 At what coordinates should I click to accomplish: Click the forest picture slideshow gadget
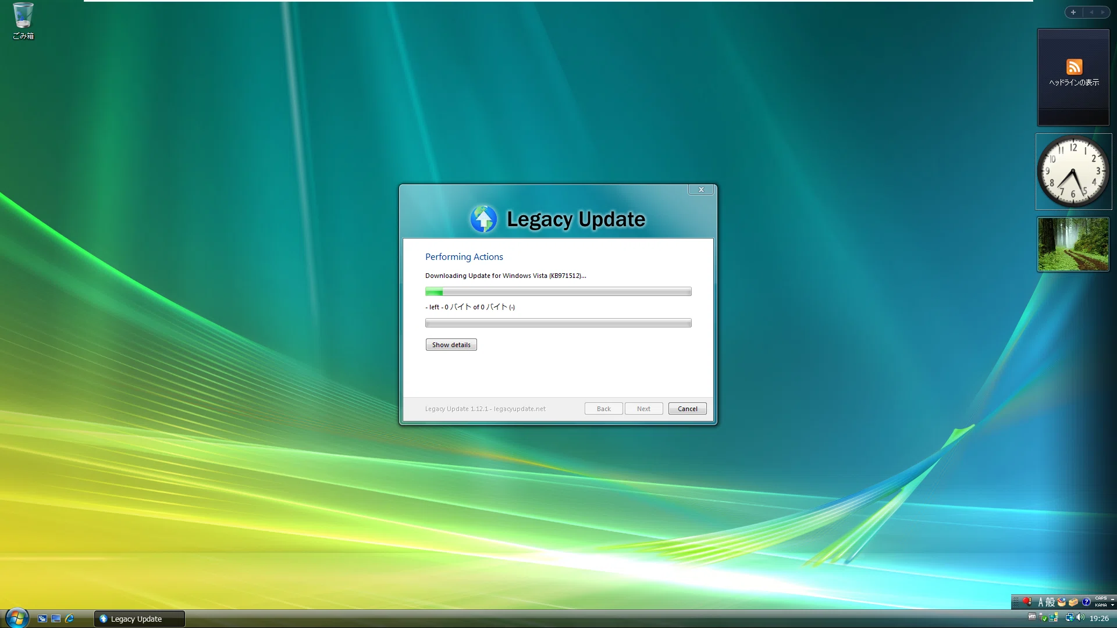coord(1073,244)
